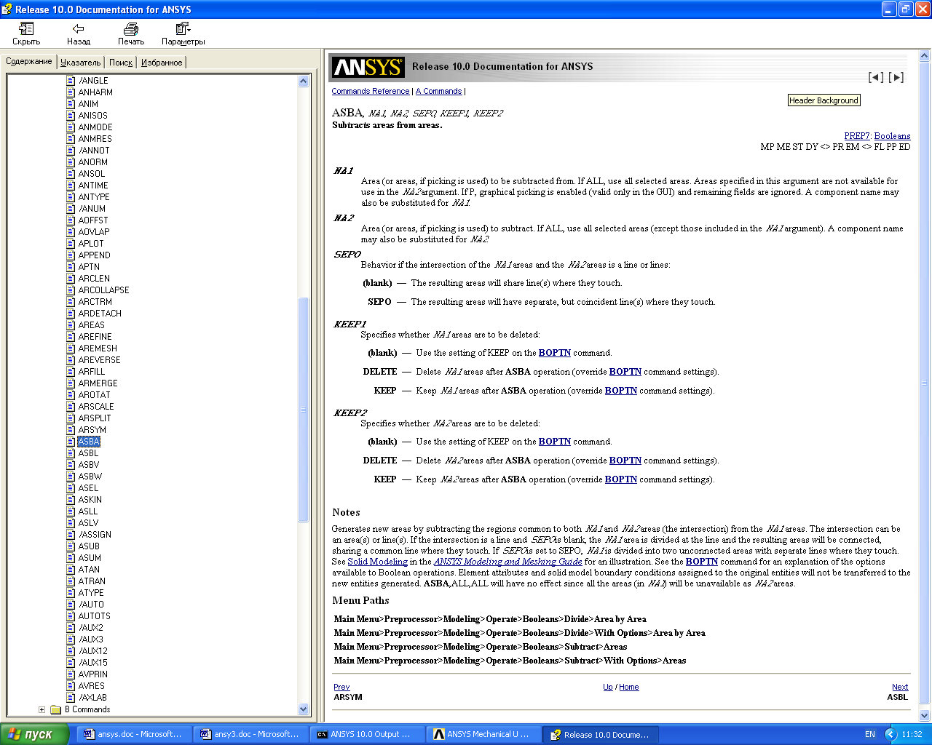Click the contents tree scrollbar down arrow
The height and width of the screenshot is (745, 932).
[x=304, y=709]
